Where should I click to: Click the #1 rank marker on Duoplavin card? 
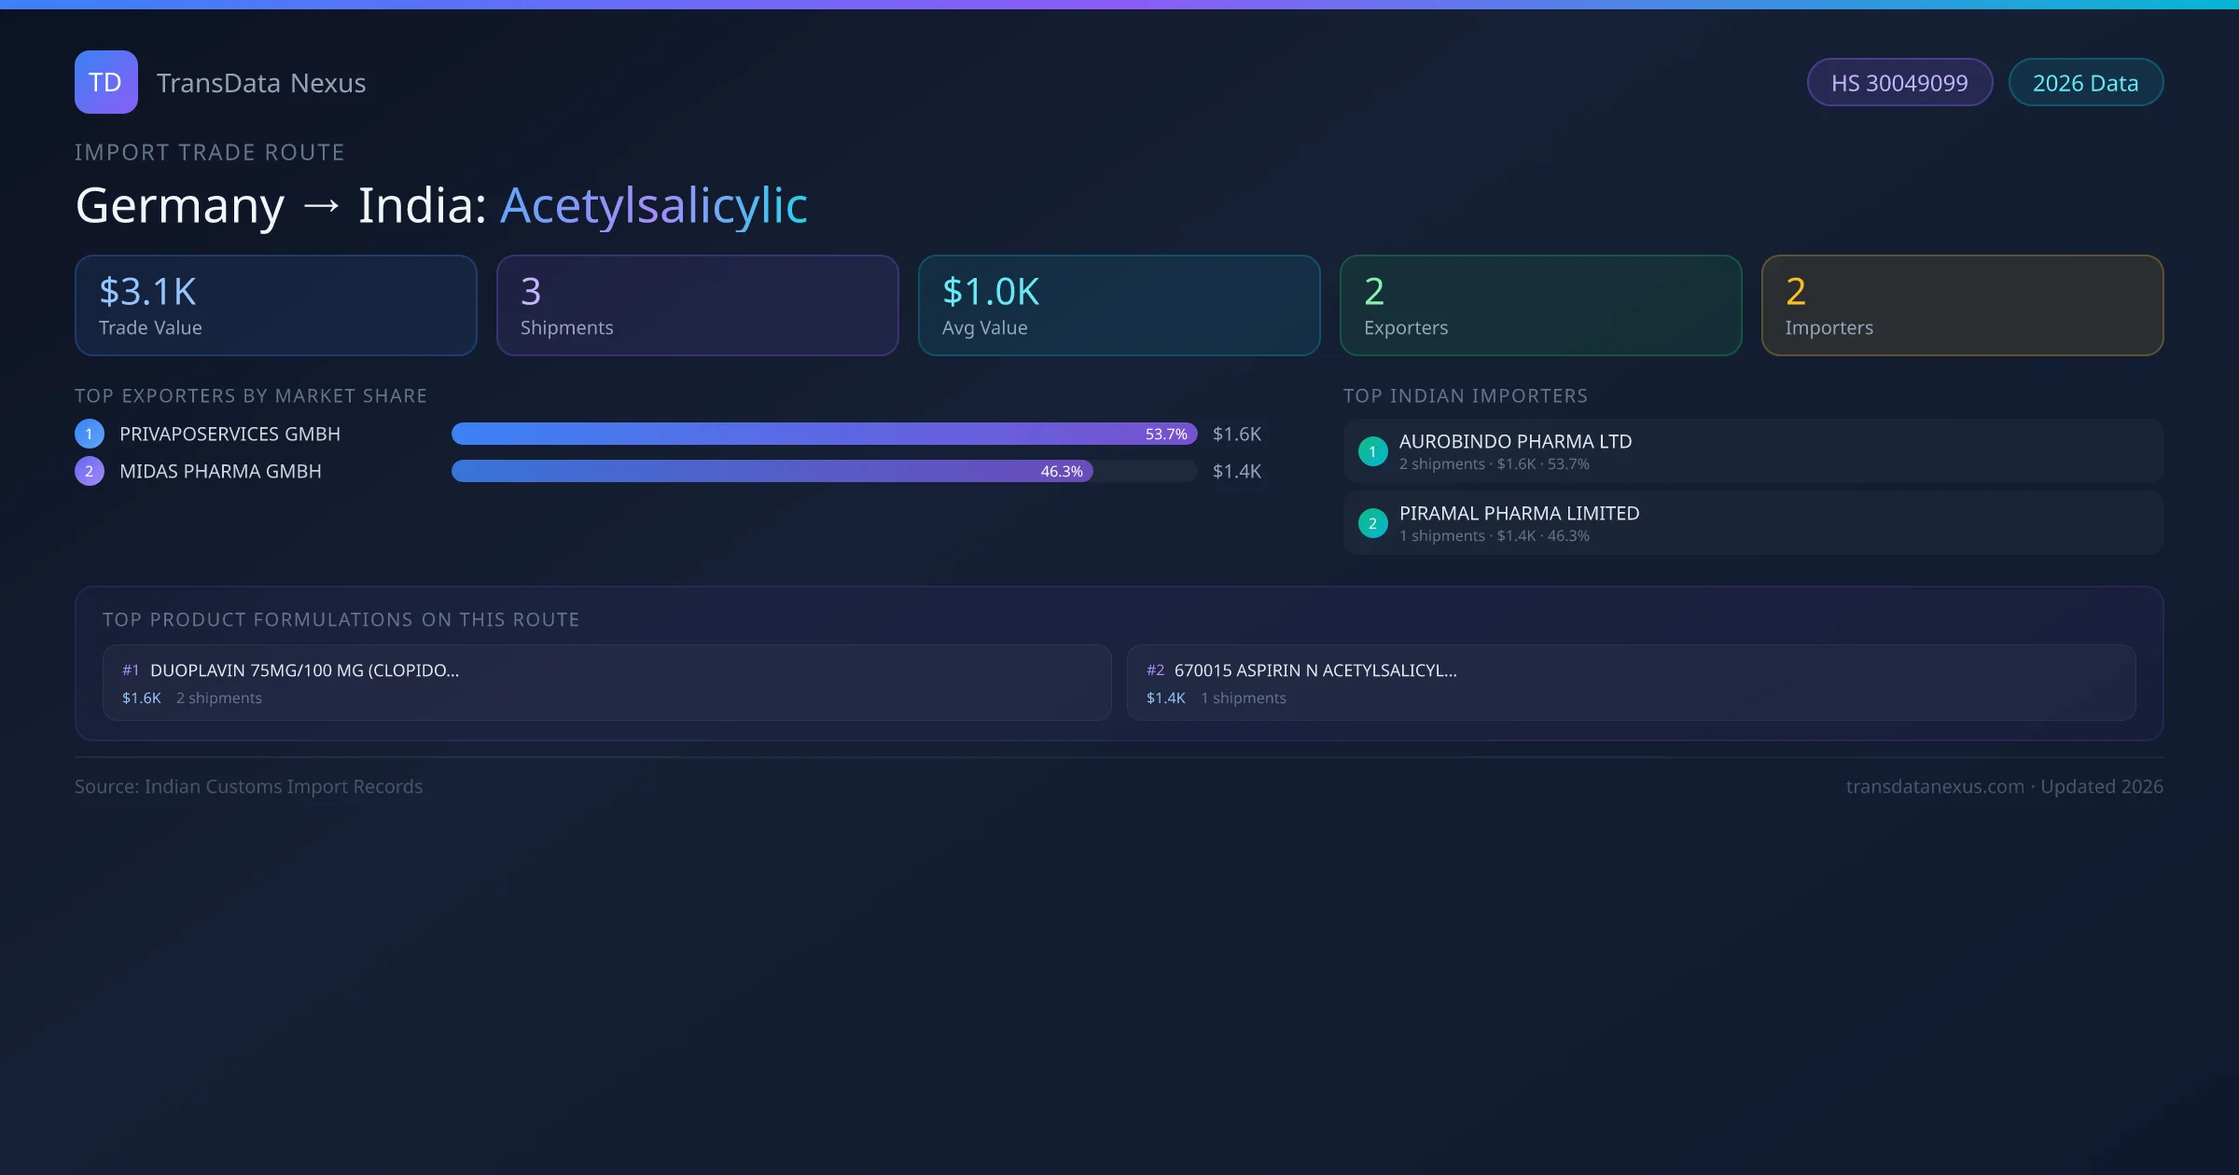click(x=131, y=670)
